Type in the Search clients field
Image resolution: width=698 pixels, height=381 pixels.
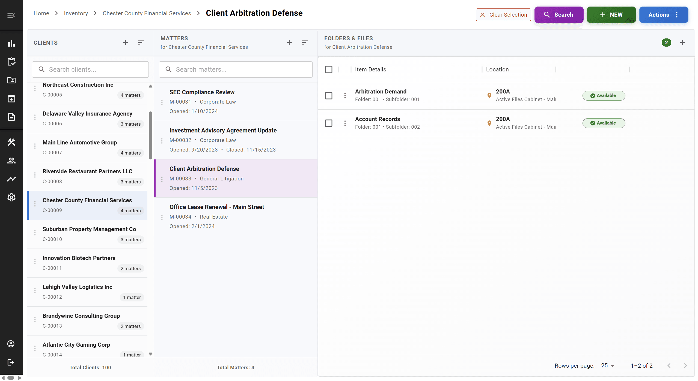90,69
